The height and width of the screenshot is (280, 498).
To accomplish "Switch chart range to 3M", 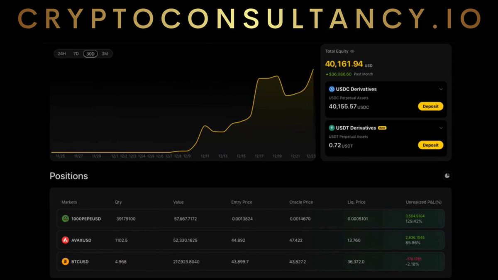I will tap(105, 54).
